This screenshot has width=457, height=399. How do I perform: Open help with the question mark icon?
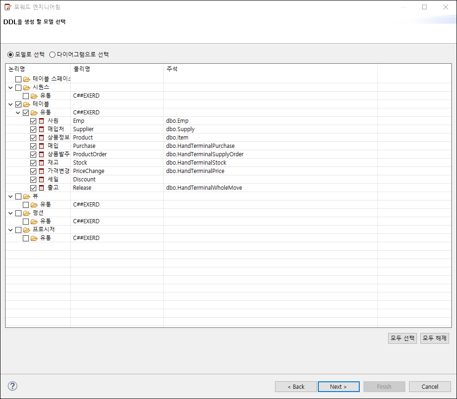click(x=13, y=386)
